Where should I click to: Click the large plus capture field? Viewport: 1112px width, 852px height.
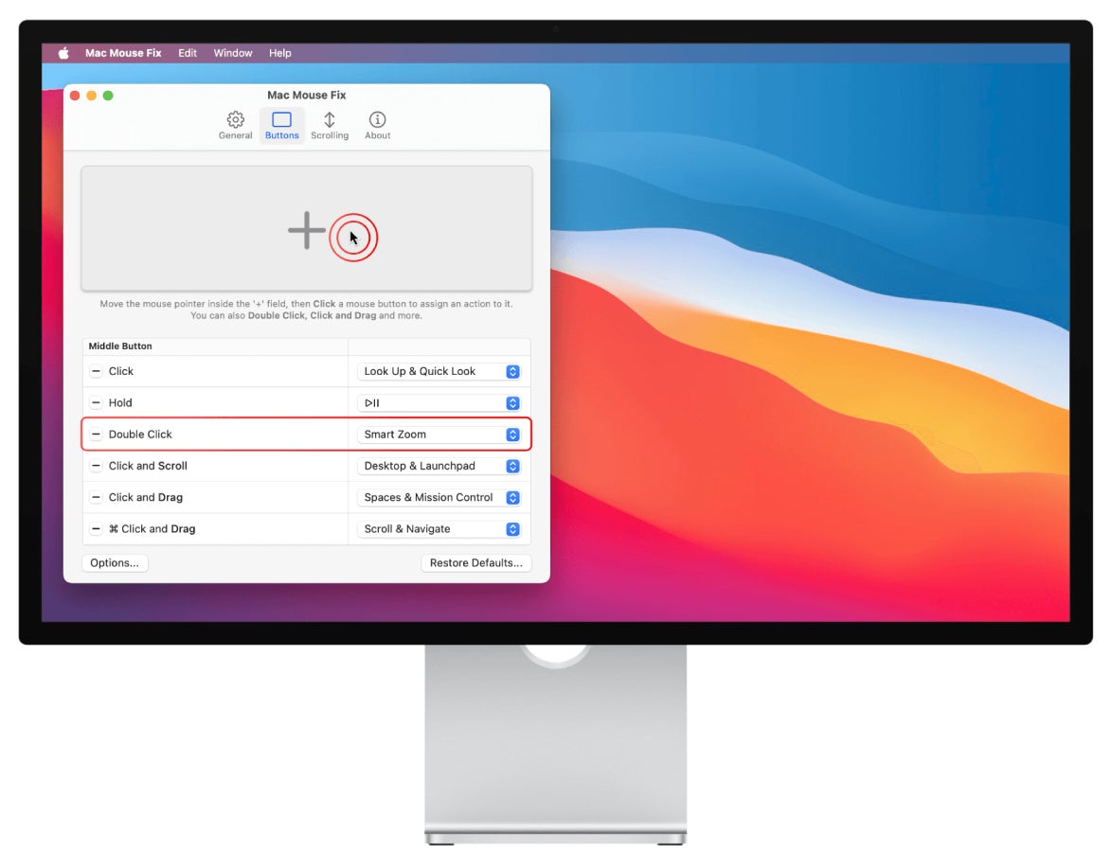pos(306,230)
